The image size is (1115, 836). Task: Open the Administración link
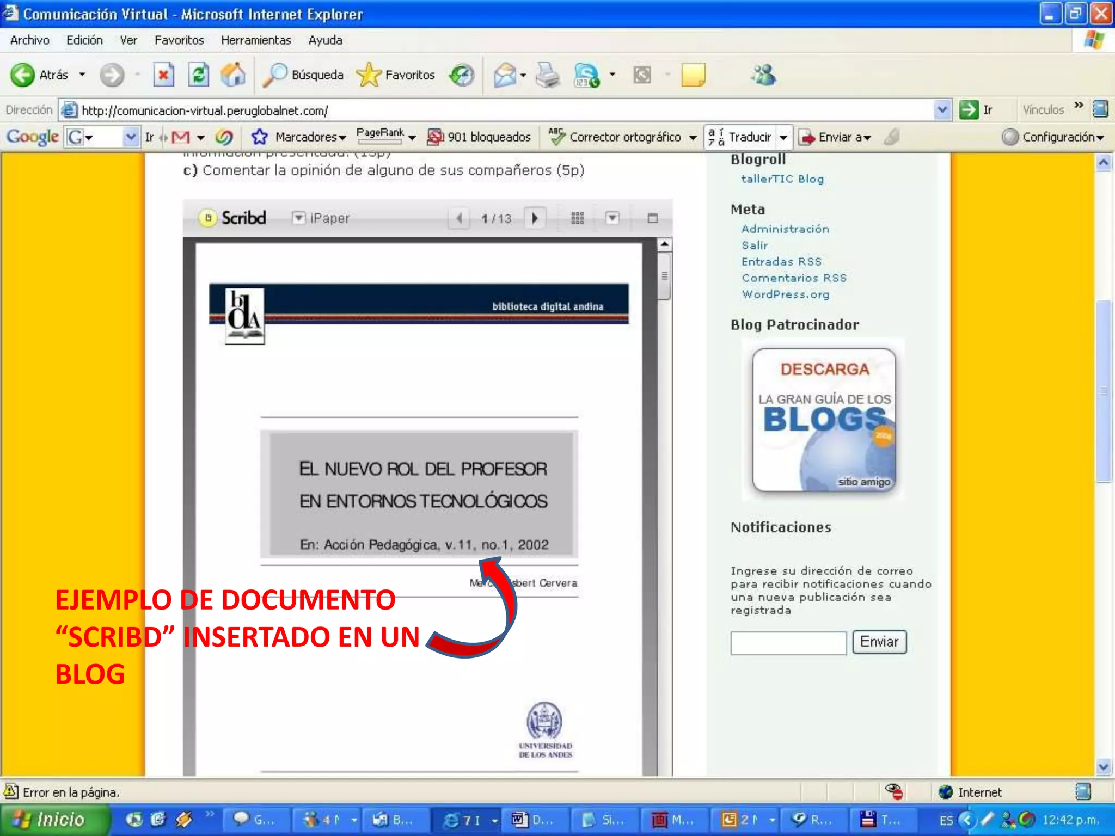tap(785, 229)
